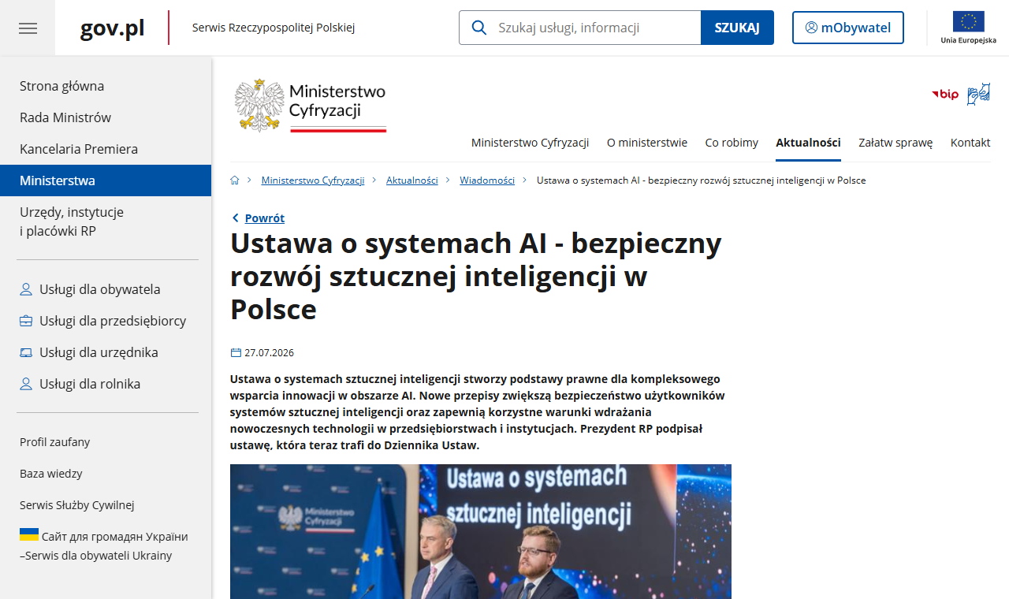Select the Aktualności tab

click(x=808, y=143)
